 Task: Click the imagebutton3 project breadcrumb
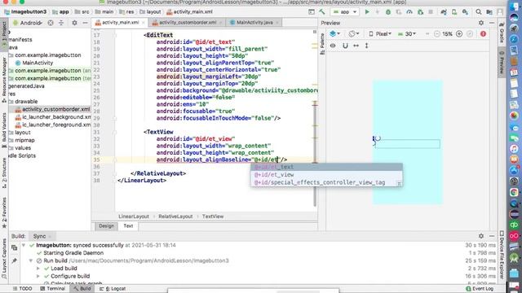[x=25, y=12]
